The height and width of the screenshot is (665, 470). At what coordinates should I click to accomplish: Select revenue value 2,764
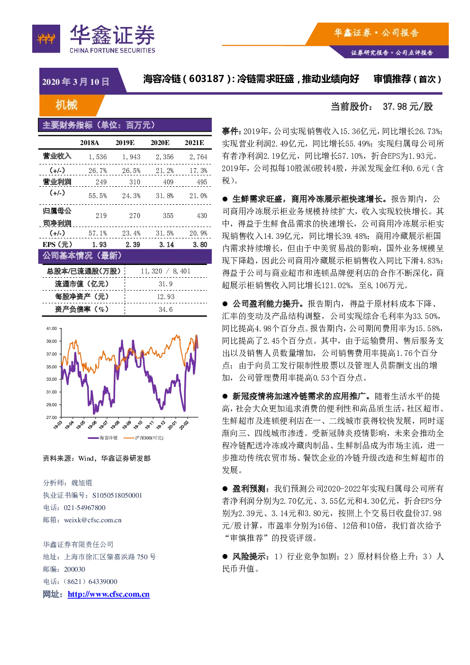click(x=199, y=157)
